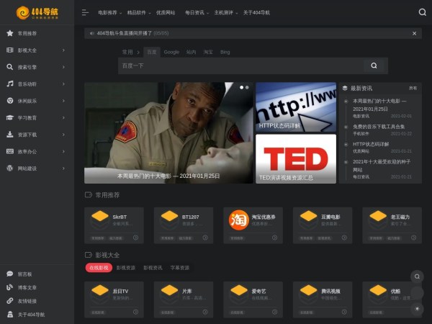Click the music note icon for 音乐动听
The width and height of the screenshot is (432, 324).
(x=10, y=84)
